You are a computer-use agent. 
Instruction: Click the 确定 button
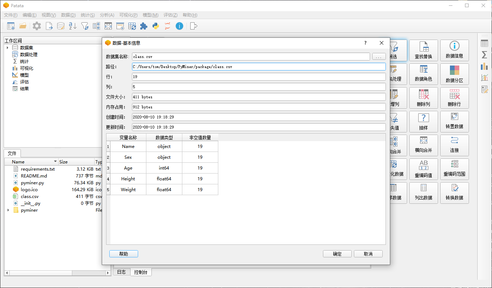click(337, 254)
